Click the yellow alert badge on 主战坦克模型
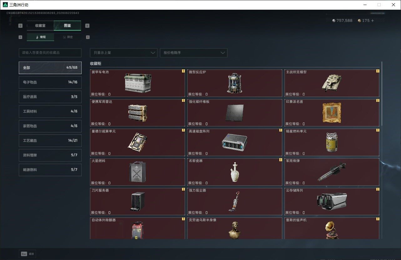The height and width of the screenshot is (260, 401). (x=378, y=71)
